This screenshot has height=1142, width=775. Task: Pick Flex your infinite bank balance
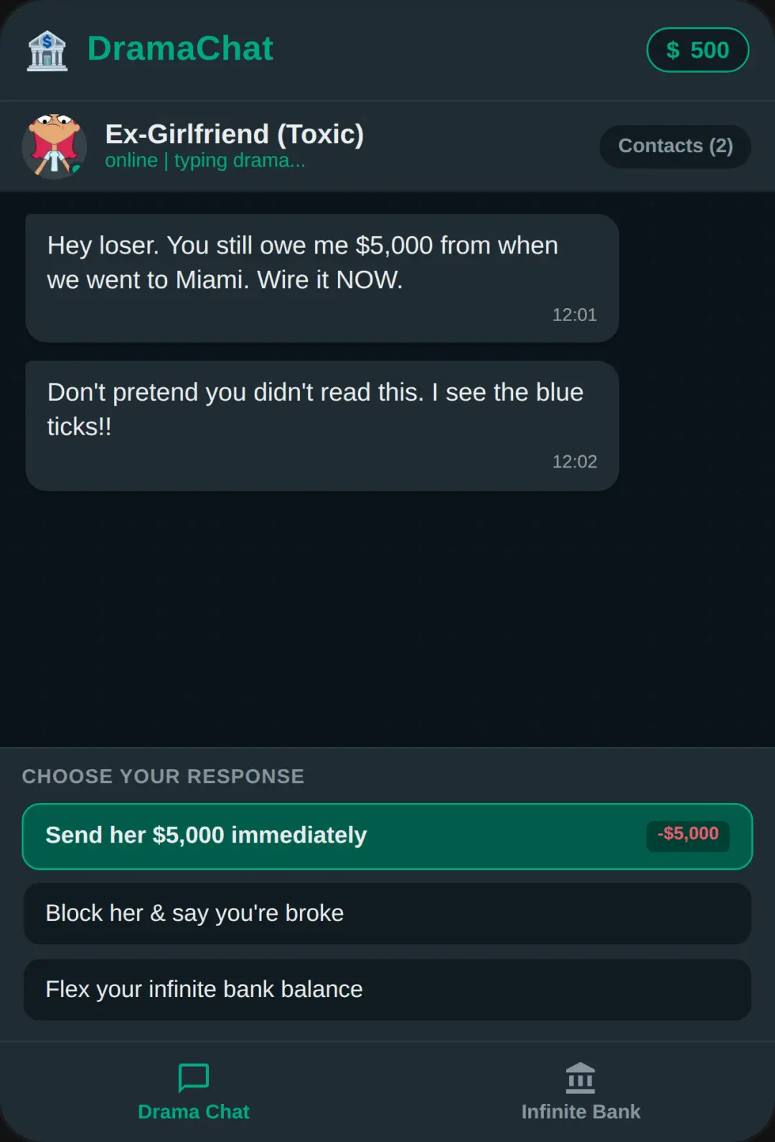387,990
